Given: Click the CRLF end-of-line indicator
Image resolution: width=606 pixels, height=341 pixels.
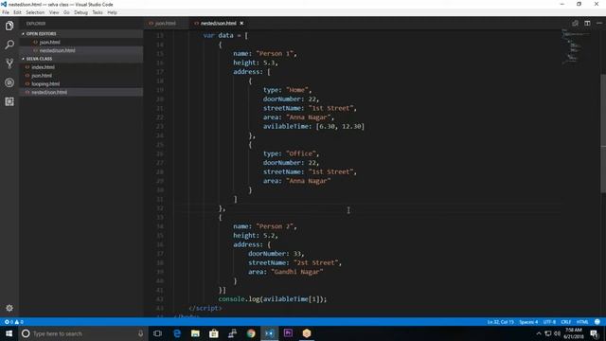Looking at the screenshot, I should (x=566, y=322).
